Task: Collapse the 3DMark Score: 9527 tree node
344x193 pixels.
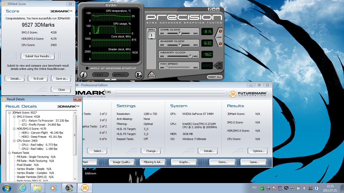Action: coord(10,113)
